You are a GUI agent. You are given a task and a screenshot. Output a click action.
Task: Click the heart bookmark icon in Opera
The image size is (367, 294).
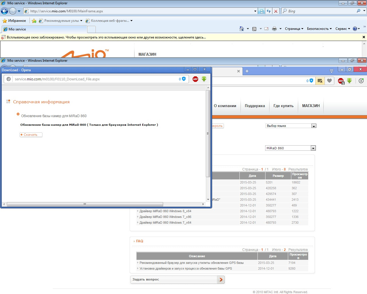[329, 81]
